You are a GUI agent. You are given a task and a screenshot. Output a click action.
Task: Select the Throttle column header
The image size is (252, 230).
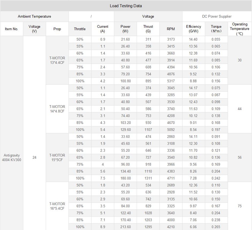(80, 29)
